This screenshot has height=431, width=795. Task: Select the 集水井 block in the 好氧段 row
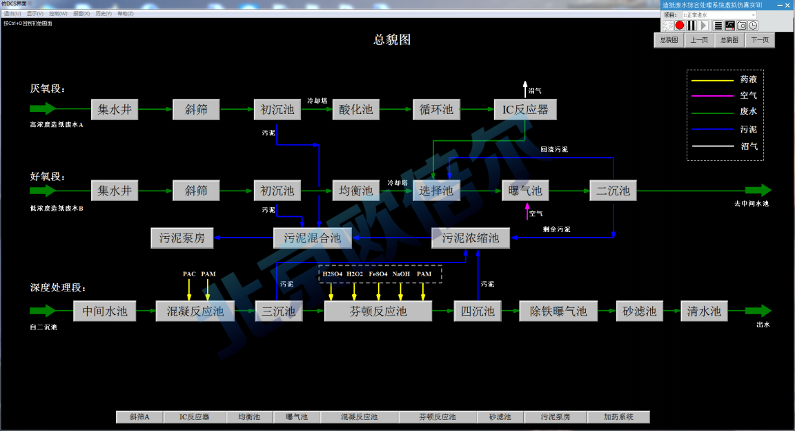pos(115,191)
